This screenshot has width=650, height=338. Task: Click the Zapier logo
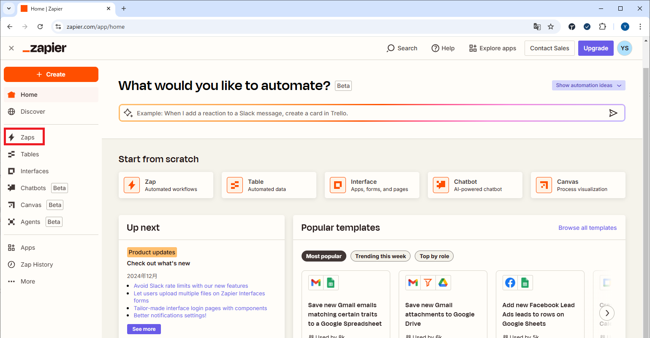(44, 48)
